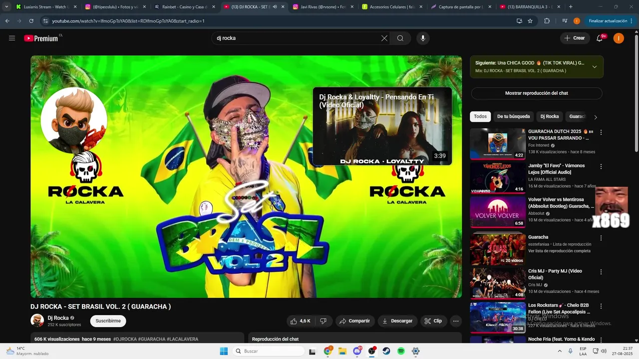
Task: Open YouTube notifications bell
Action: pyautogui.click(x=600, y=38)
